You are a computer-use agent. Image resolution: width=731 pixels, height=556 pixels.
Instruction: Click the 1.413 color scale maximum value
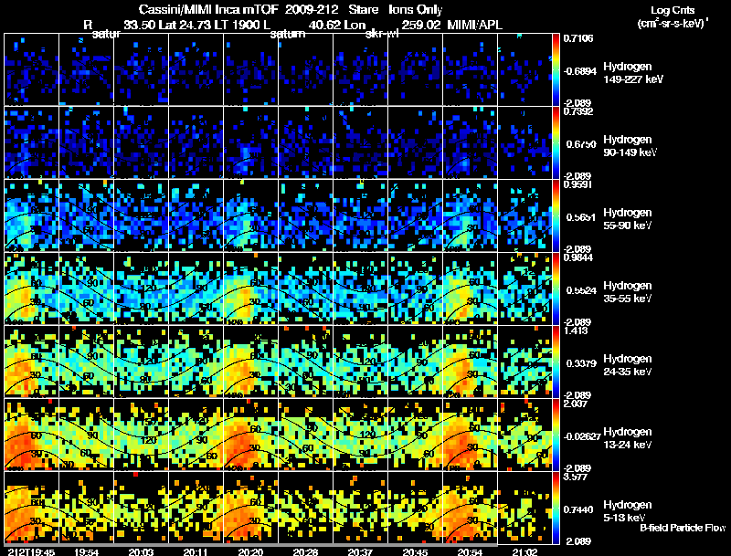(576, 330)
